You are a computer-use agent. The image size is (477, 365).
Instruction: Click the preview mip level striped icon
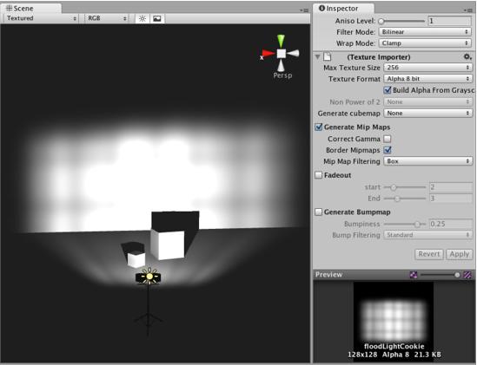[x=467, y=275]
